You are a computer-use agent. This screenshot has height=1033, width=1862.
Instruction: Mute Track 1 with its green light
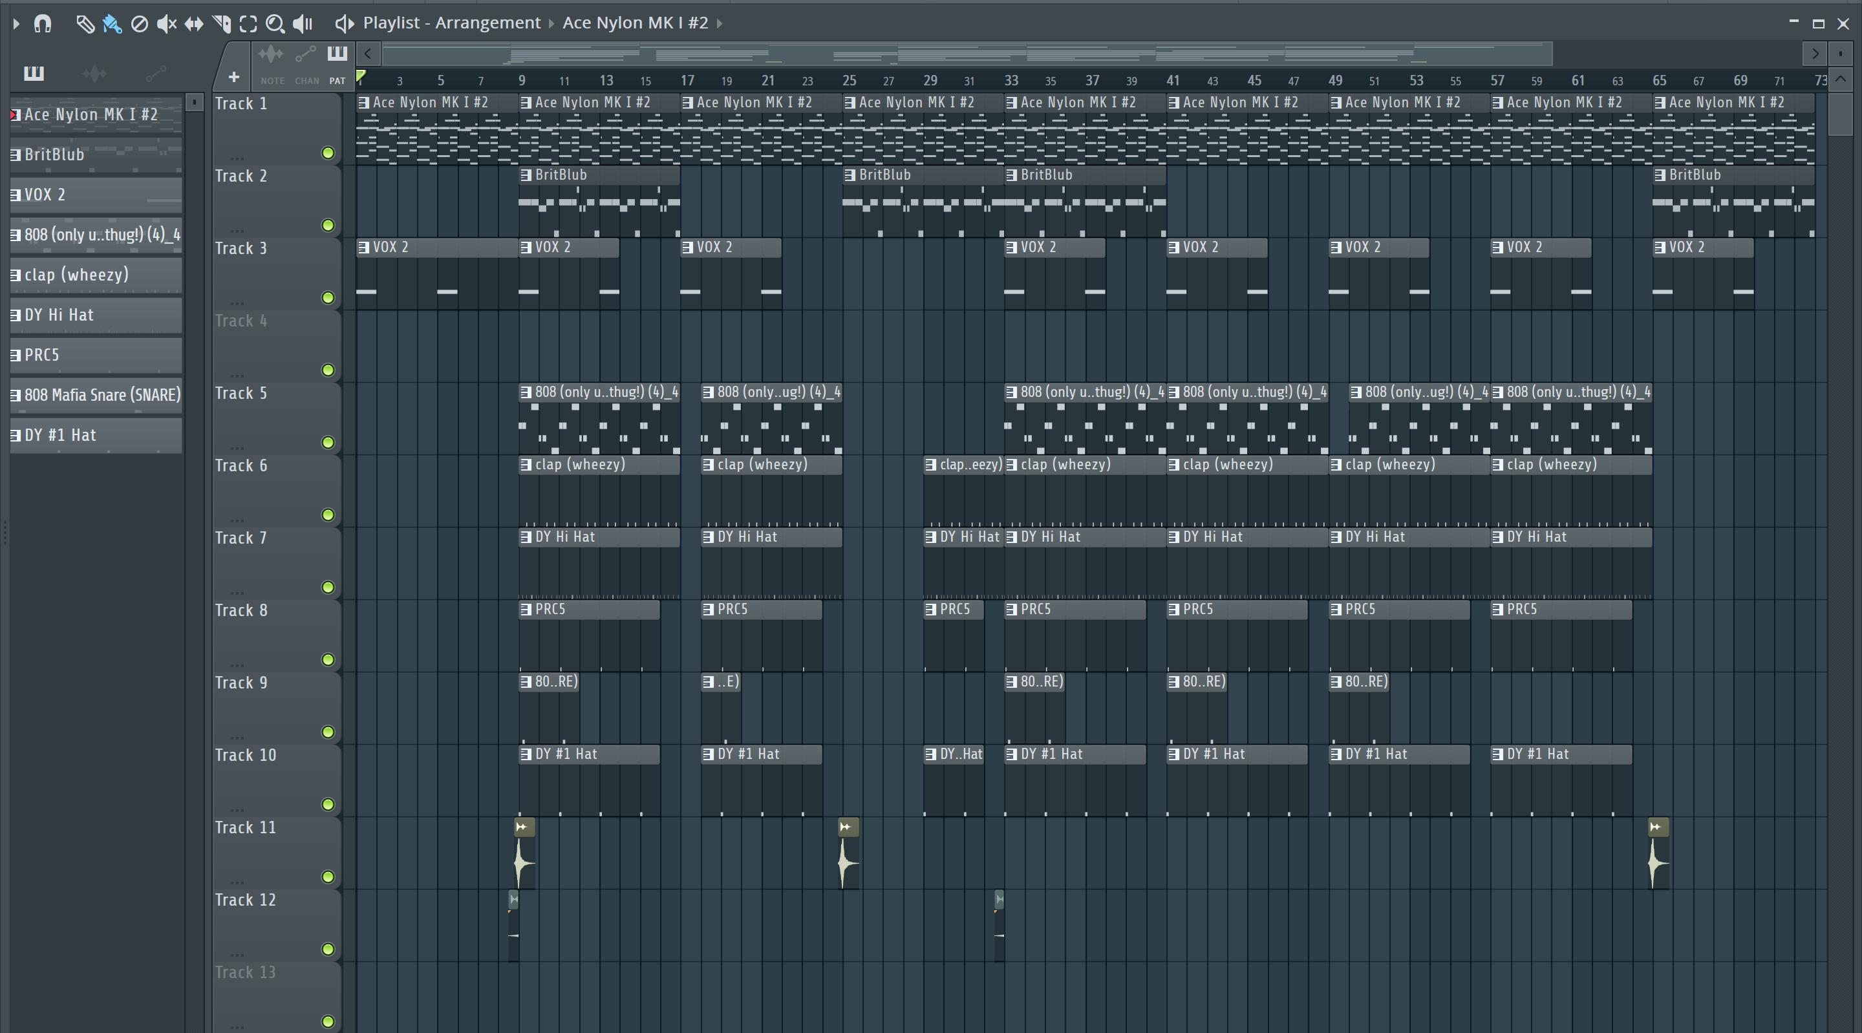point(328,153)
